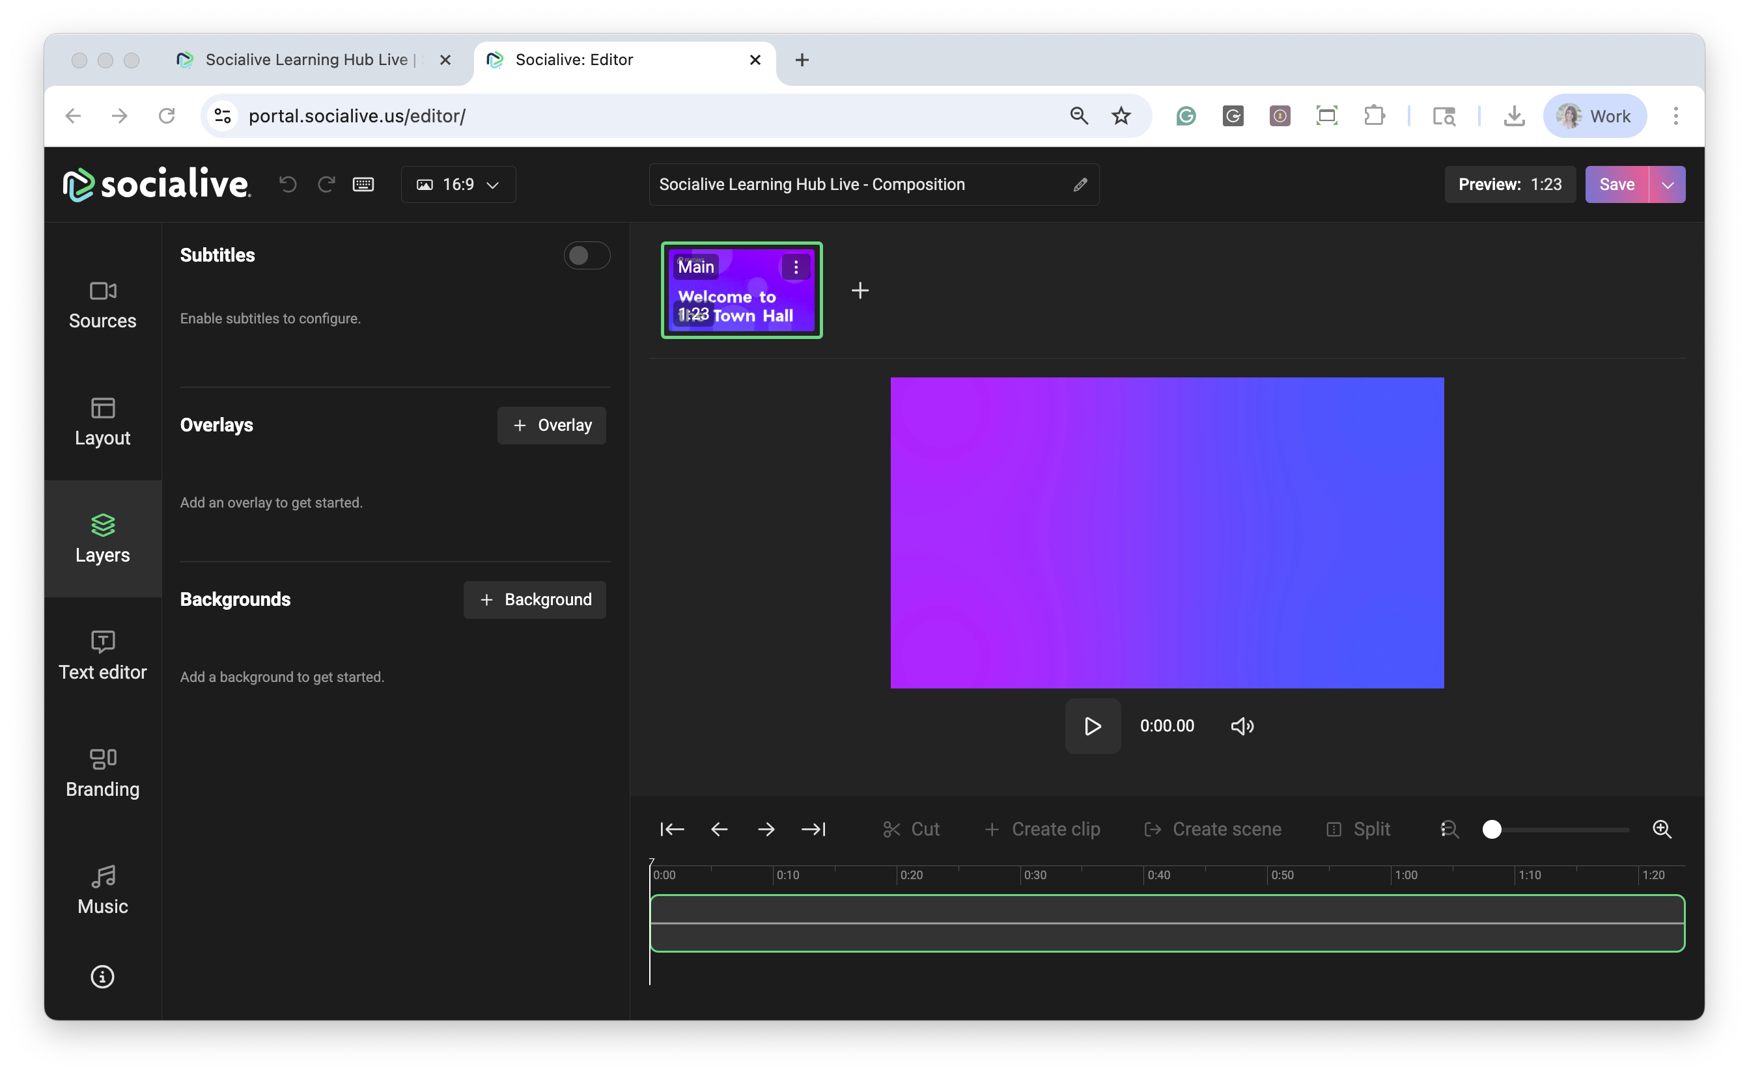Click the undo arrow icon
The image size is (1749, 1075).
288,185
